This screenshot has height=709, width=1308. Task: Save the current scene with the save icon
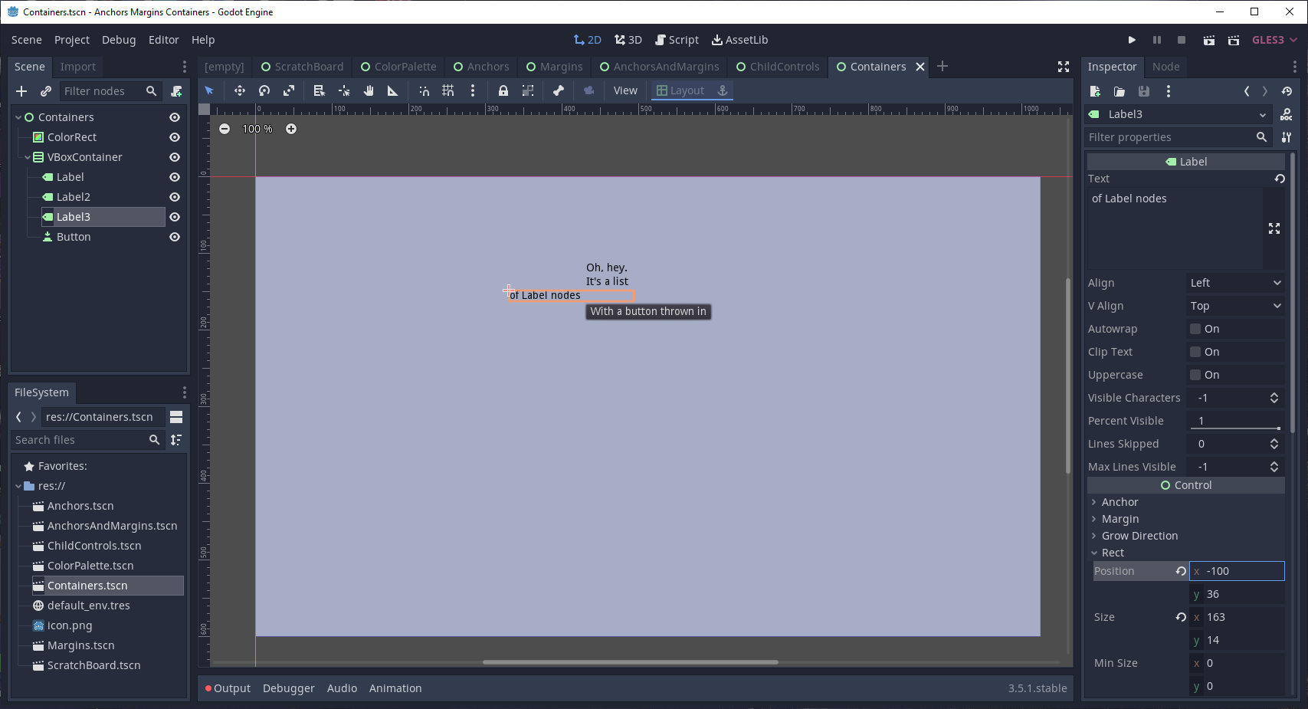pos(1144,91)
